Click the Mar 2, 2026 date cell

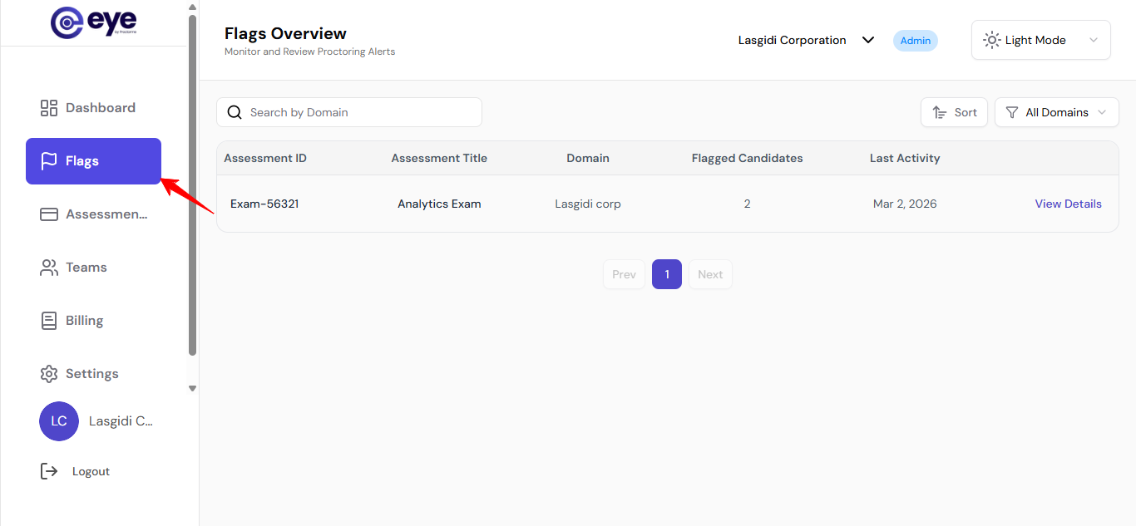[905, 204]
